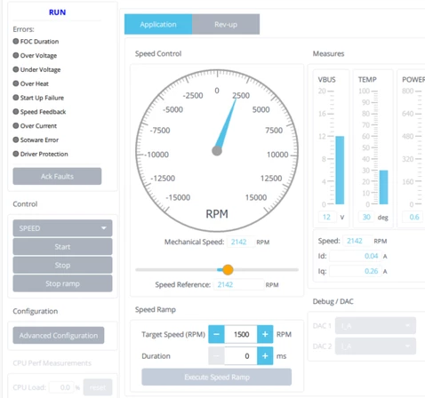
Task: Open the SPEED control mode dropdown
Action: [x=62, y=228]
